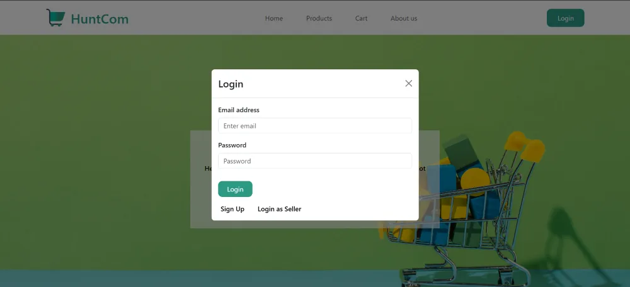Choose Login as Seller
The image size is (630, 287).
(279, 209)
